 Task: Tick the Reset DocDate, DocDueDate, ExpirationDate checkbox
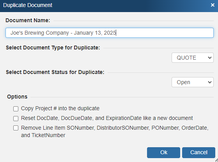click(x=16, y=118)
